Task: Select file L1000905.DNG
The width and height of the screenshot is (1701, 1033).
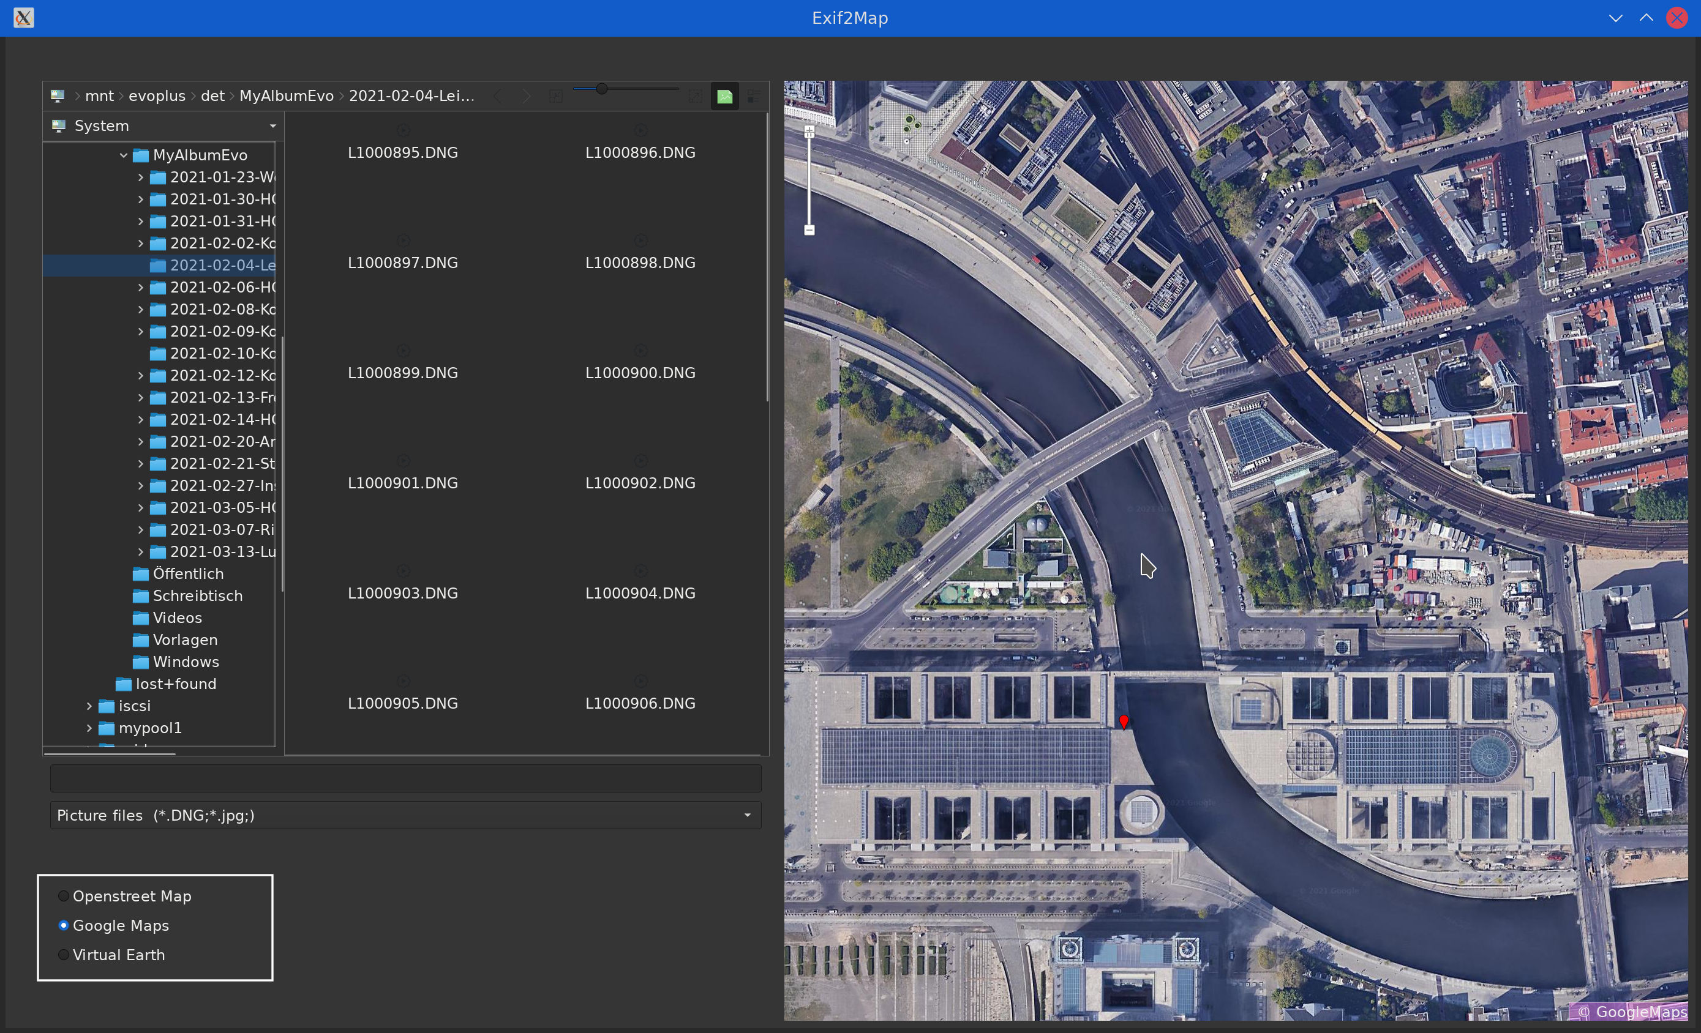Action: (x=403, y=704)
